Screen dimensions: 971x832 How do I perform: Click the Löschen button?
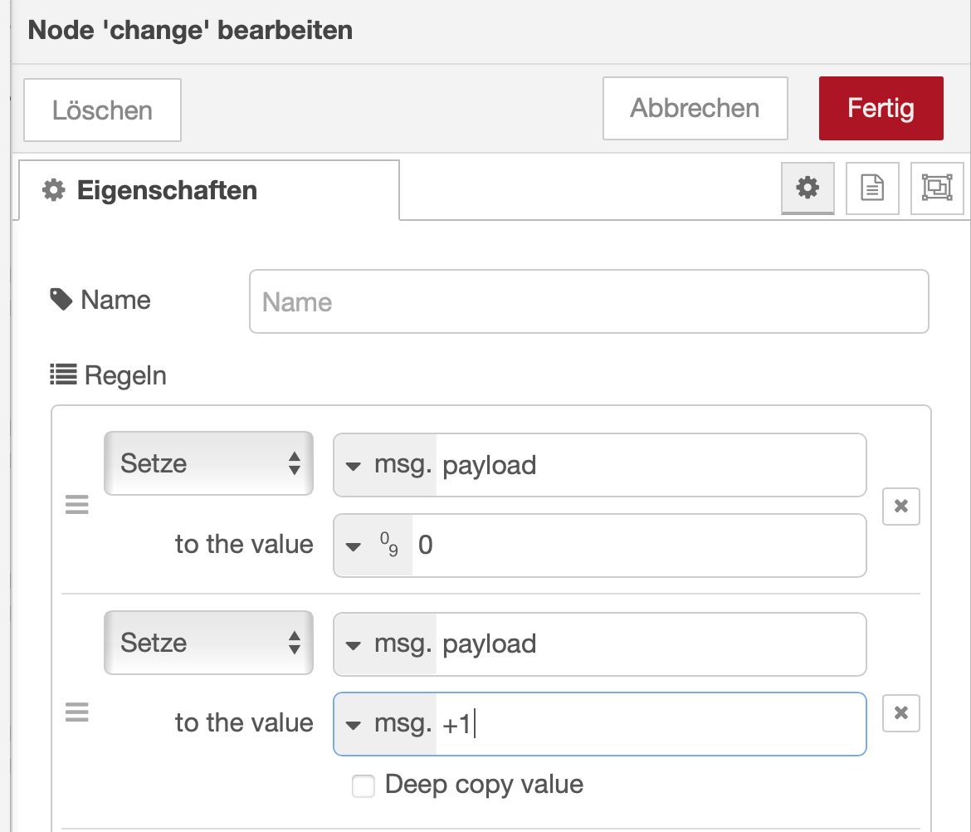coord(102,110)
